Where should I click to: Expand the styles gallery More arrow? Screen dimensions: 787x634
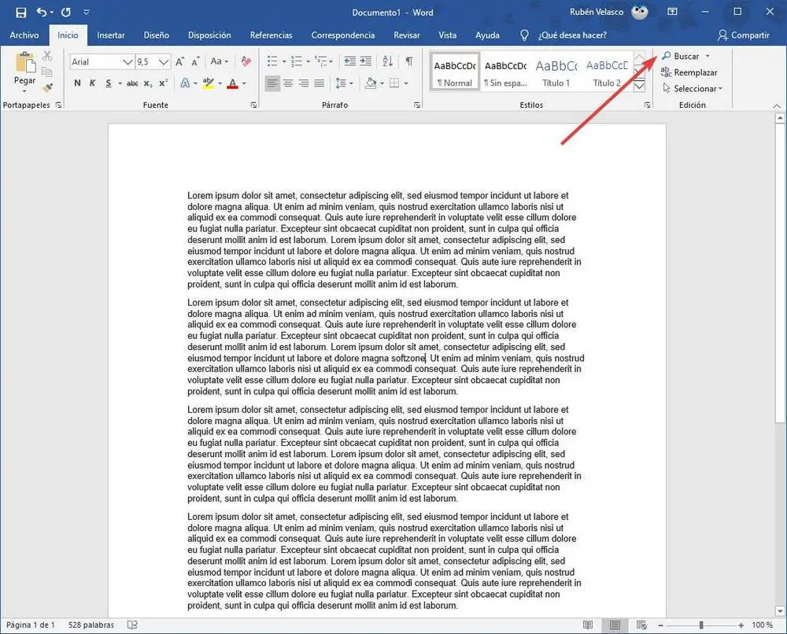(639, 87)
